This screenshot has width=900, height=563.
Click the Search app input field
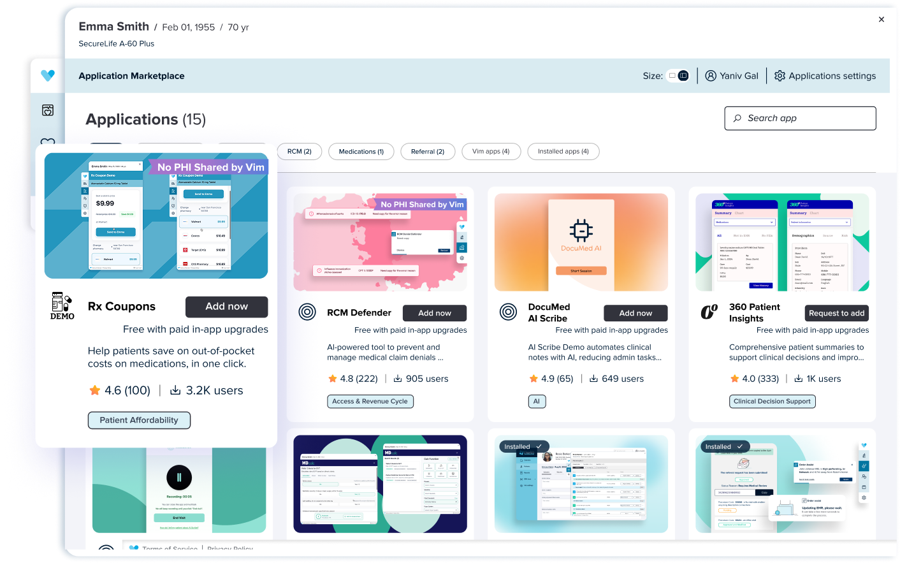pyautogui.click(x=800, y=118)
